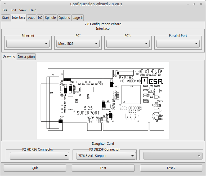Switch to the Spindle tab
This screenshot has width=206, height=176.
(50, 17)
